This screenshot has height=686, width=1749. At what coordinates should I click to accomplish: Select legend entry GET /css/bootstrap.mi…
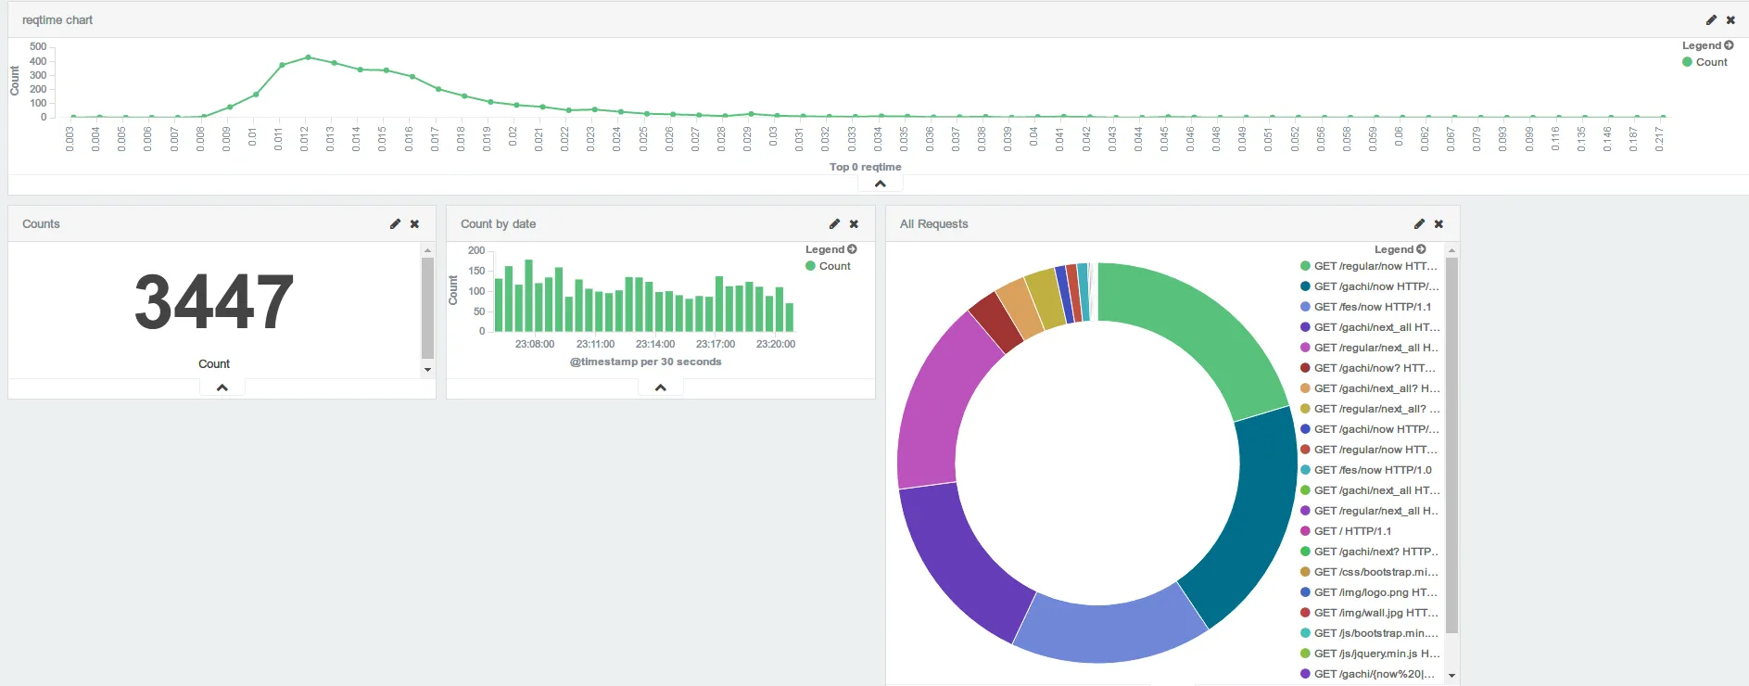(1370, 572)
